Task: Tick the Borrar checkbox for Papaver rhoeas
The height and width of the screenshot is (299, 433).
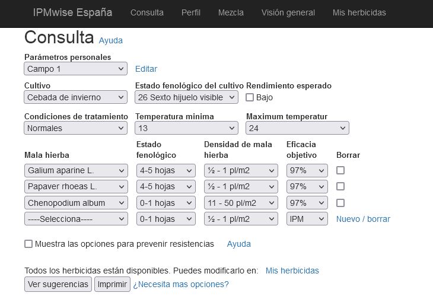Action: [340, 186]
